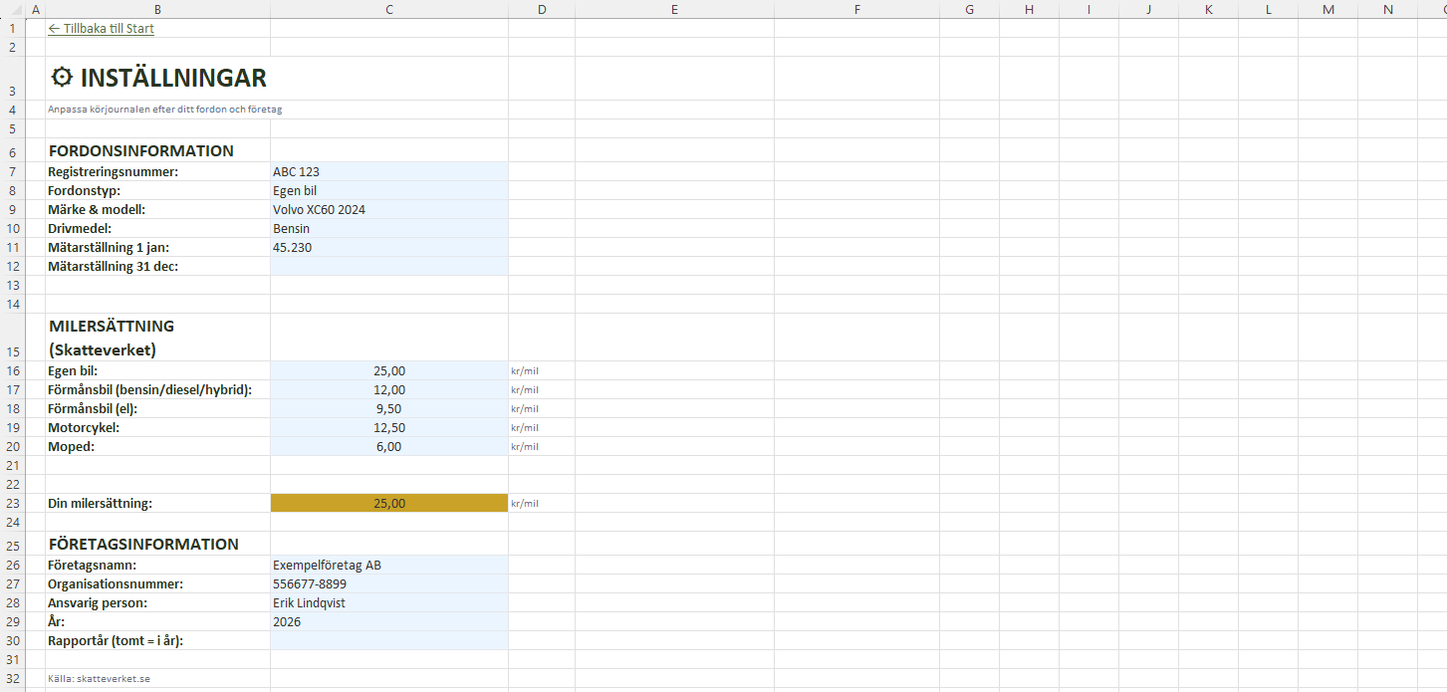Screen dimensions: 1447x692
Task: Click the Din milersättning label
Action: coord(100,504)
